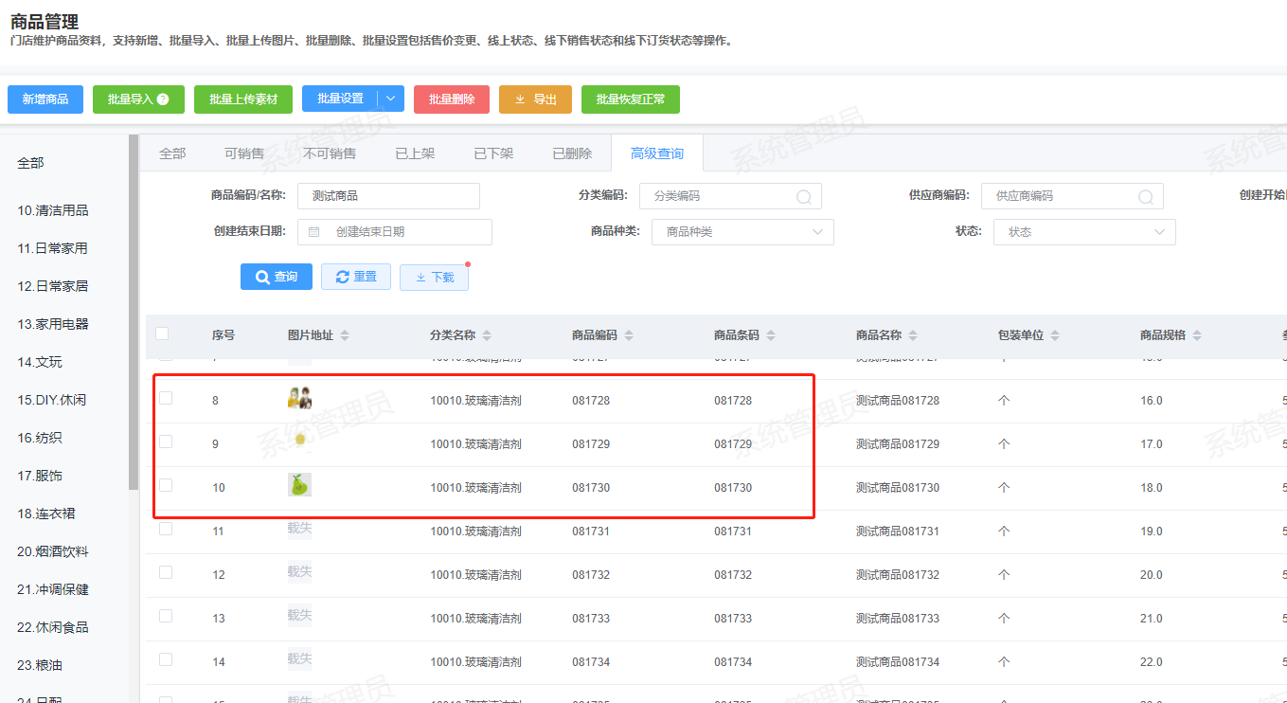Select the checkbox for row 8
This screenshot has height=703, width=1287.
pyautogui.click(x=166, y=398)
